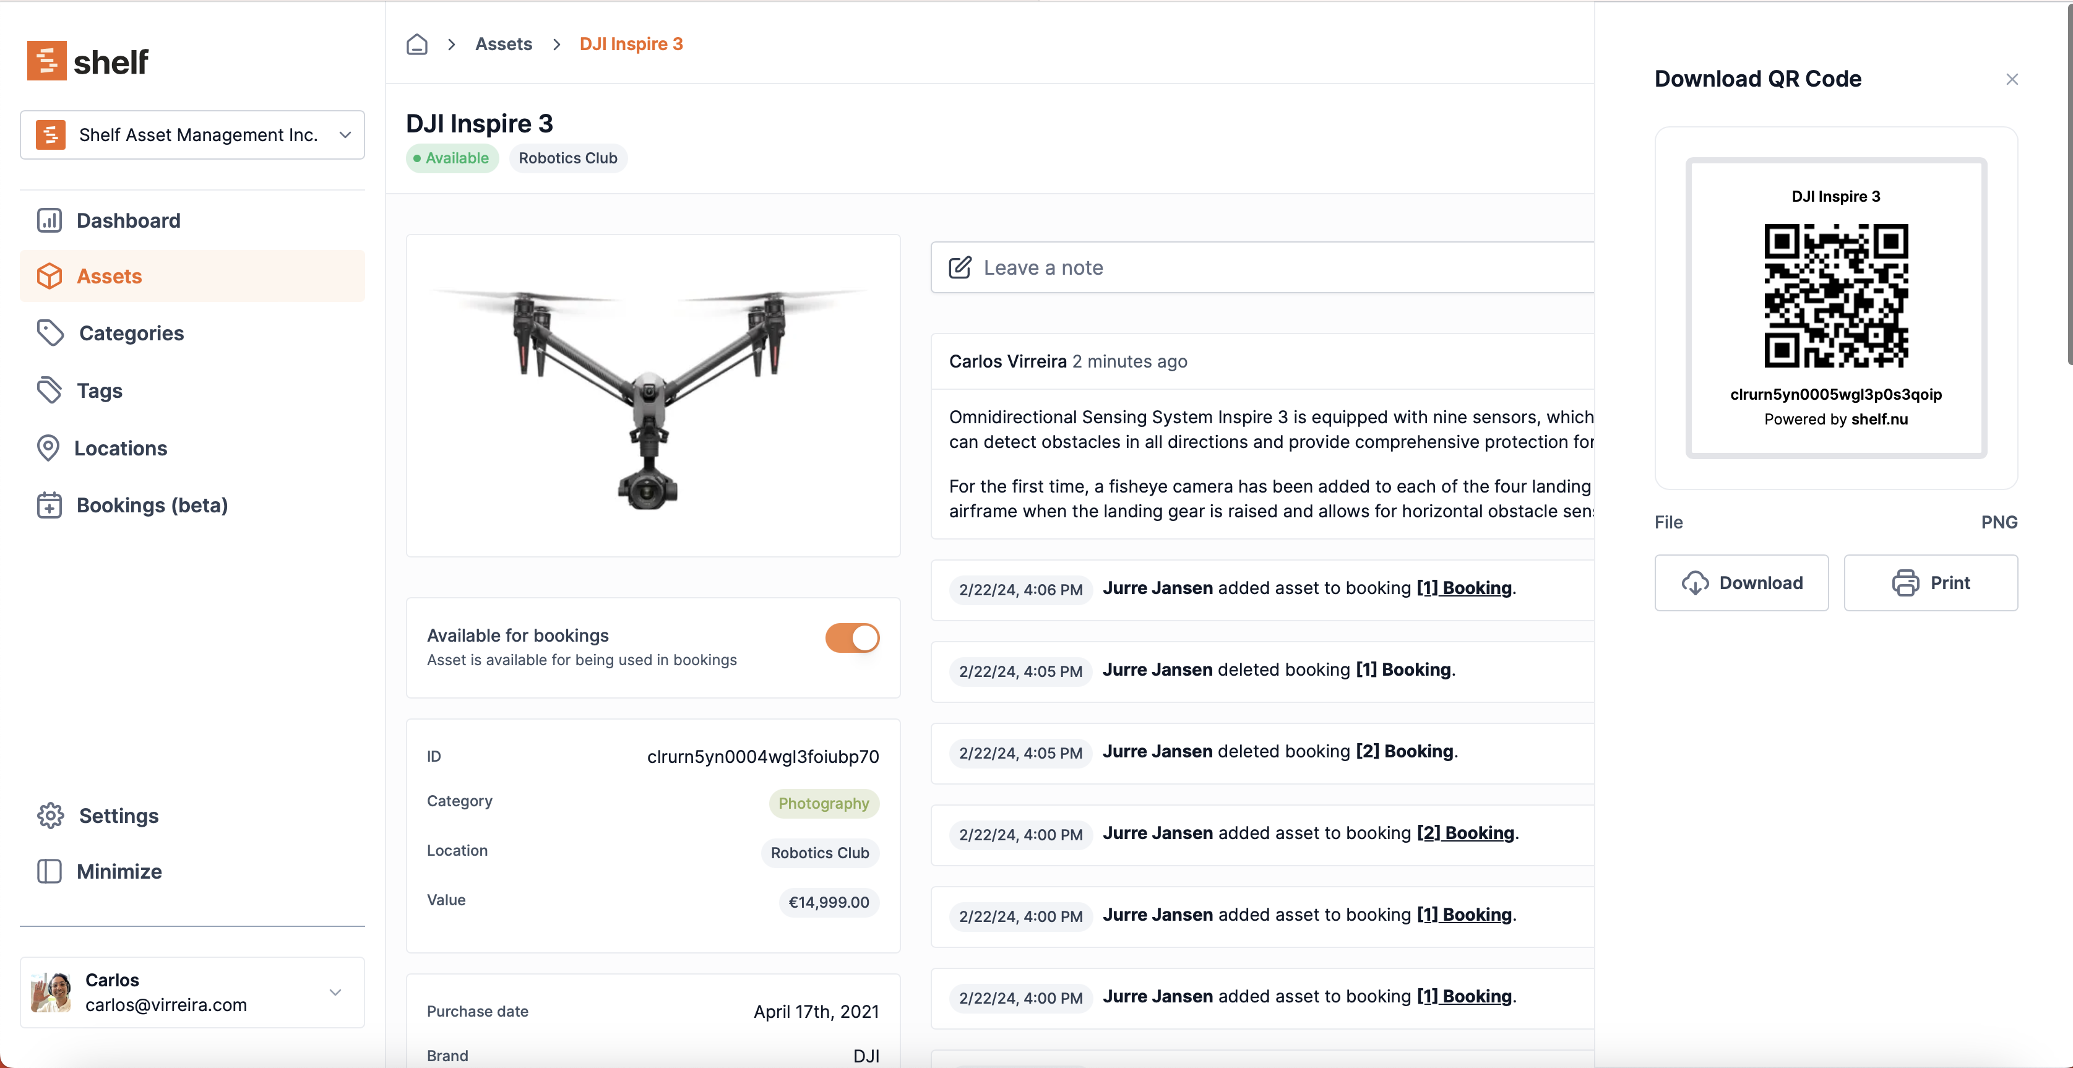The image size is (2073, 1068).
Task: Click the Photography category badge
Action: point(823,803)
